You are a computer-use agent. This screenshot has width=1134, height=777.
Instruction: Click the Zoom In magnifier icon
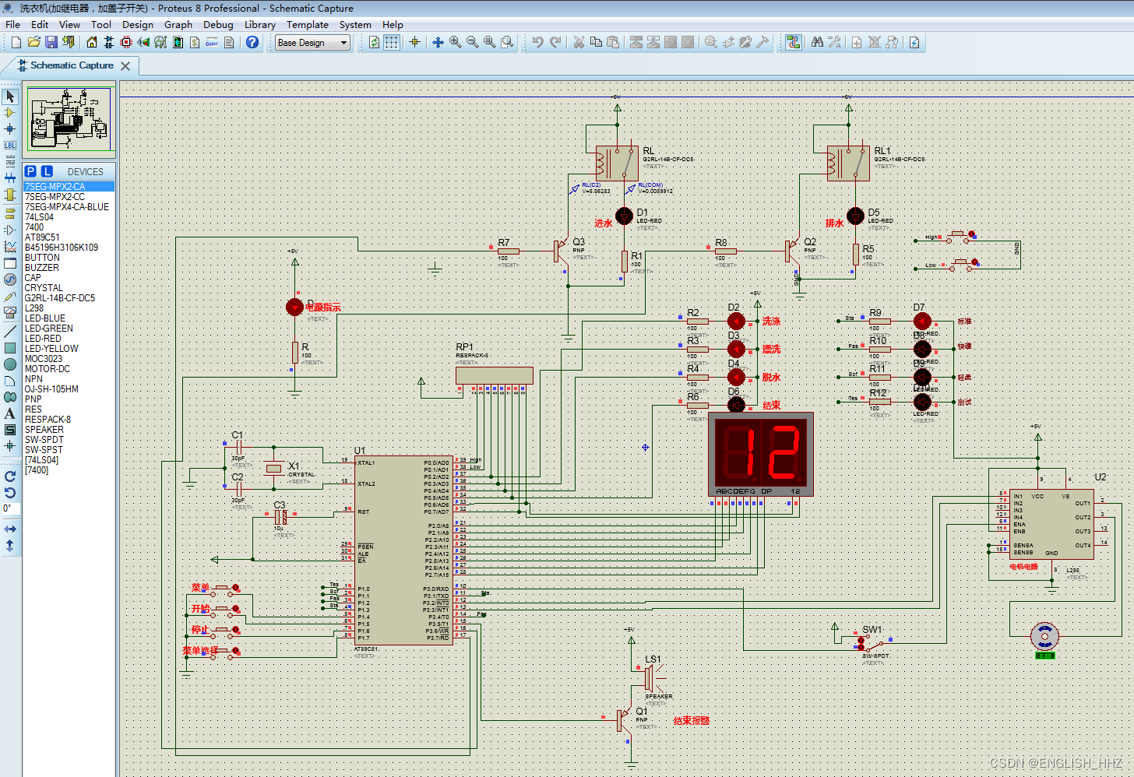(455, 42)
